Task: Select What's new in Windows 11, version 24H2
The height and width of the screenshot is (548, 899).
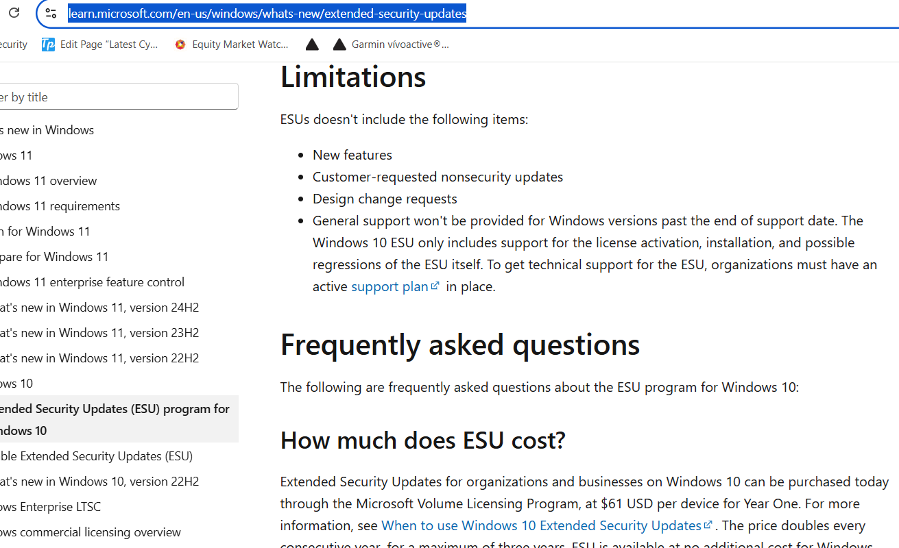Action: click(x=99, y=307)
